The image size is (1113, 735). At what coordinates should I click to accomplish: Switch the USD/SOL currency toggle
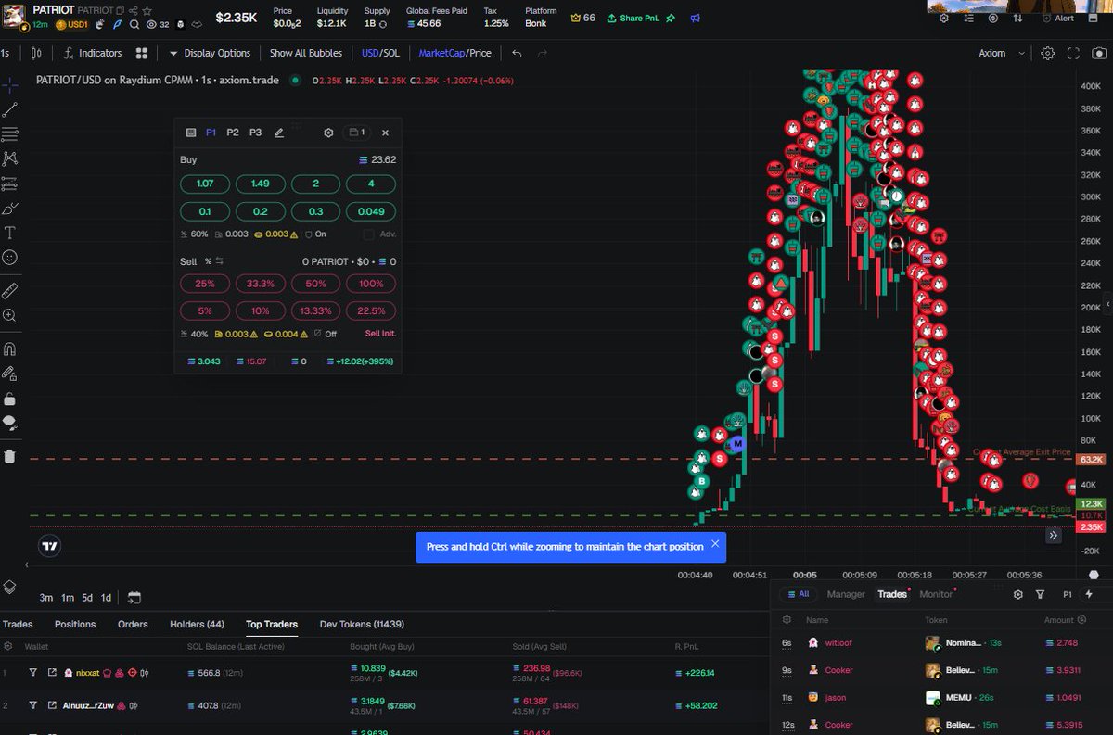click(380, 53)
